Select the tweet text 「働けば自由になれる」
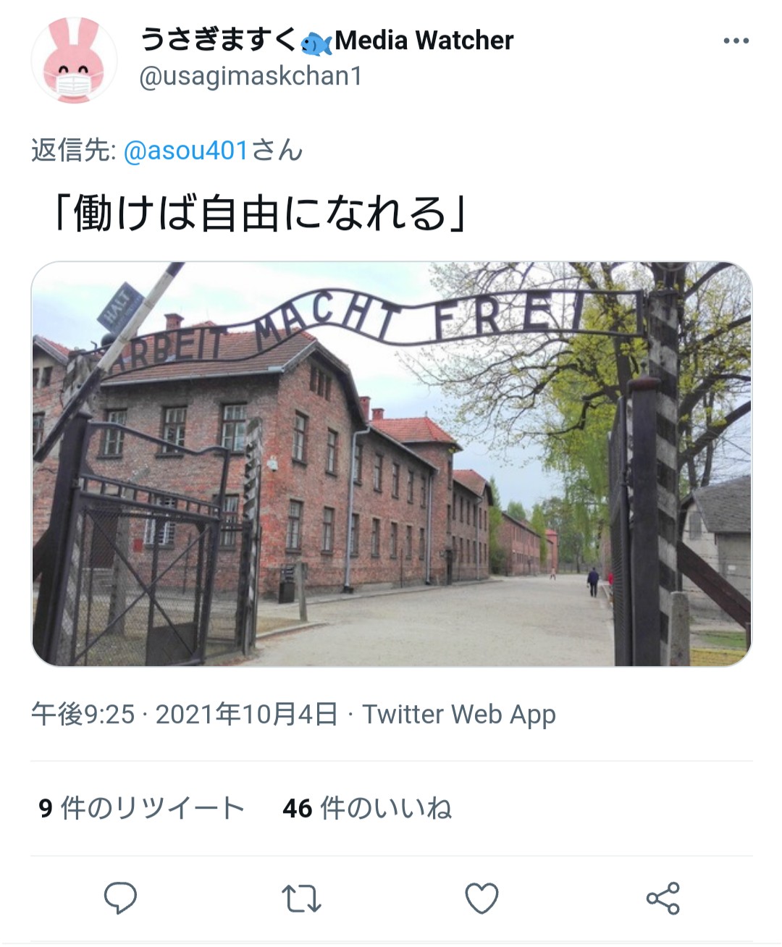Viewport: 782px width, 947px height. coord(259,214)
